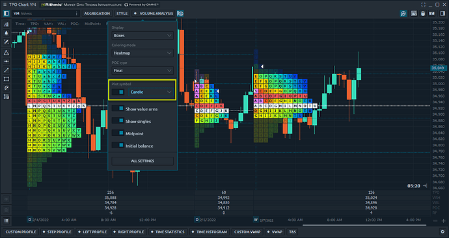Image resolution: width=449 pixels, height=238 pixels.
Task: Open the Coloring mode dropdown showing Heatmap
Action: [143, 53]
